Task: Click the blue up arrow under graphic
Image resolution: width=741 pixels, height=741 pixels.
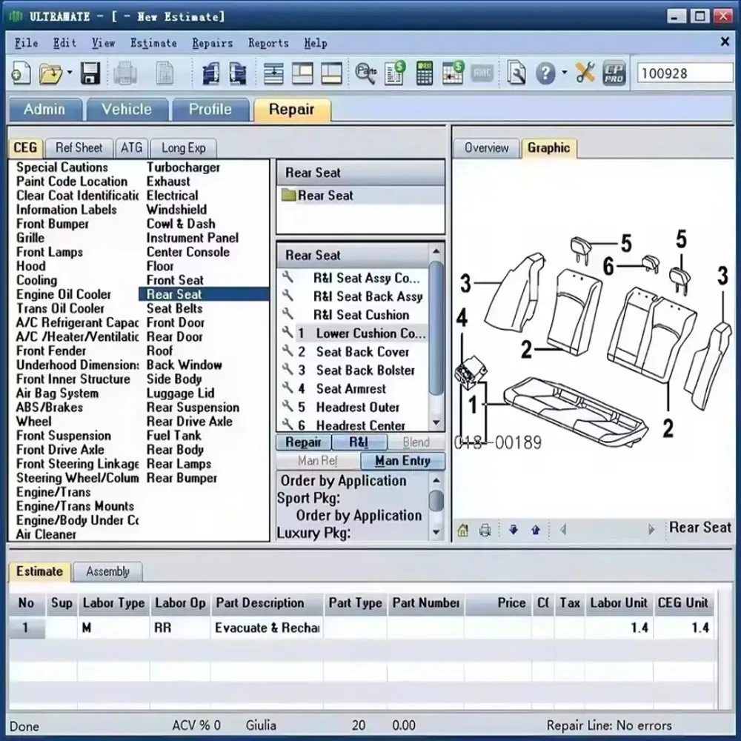Action: pyautogui.click(x=536, y=530)
